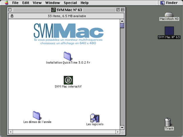Viewport: 183px width, 137px height.
Task: Open the Apple menu
Action: [x=7, y=3]
